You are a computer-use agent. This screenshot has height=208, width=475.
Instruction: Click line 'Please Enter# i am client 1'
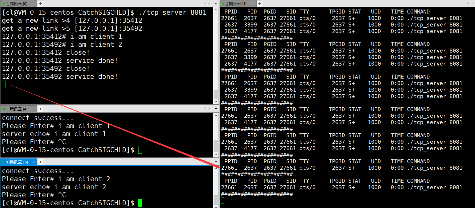[x=56, y=126]
